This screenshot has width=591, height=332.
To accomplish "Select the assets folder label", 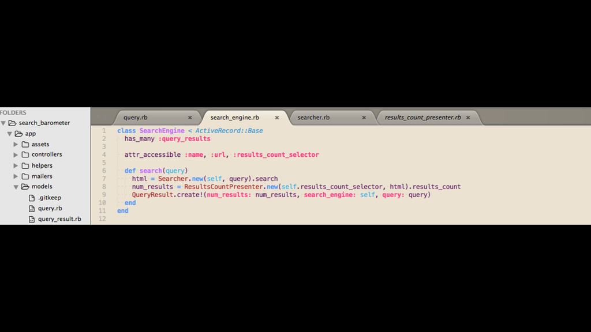I will (x=40, y=144).
